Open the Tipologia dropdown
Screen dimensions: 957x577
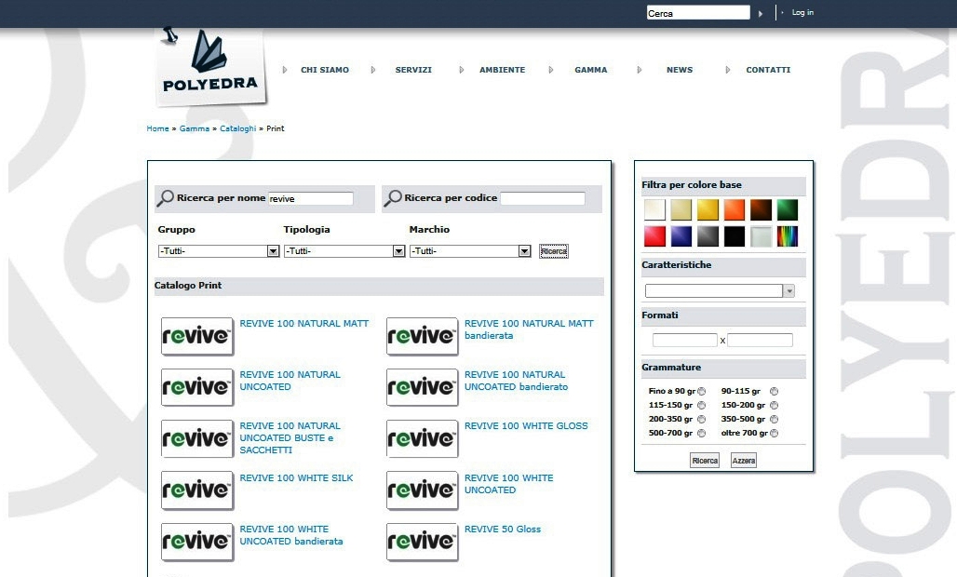[344, 251]
